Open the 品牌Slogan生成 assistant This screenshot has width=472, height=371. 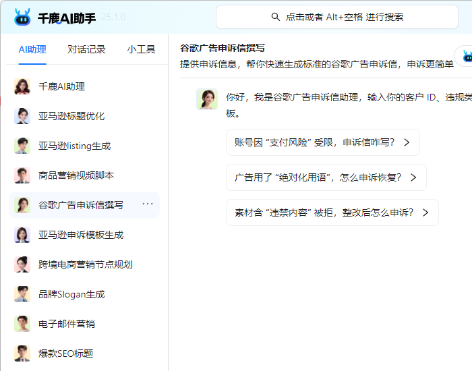[71, 294]
